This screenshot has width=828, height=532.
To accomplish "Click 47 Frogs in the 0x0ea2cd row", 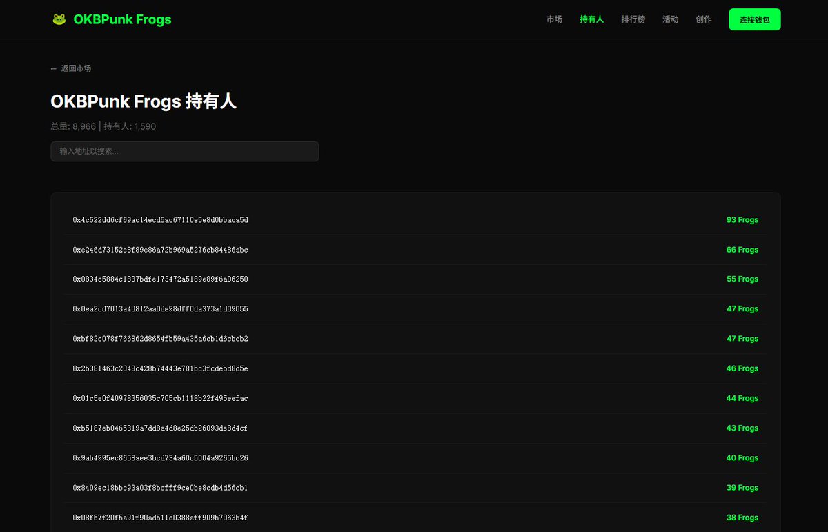I will tap(742, 309).
